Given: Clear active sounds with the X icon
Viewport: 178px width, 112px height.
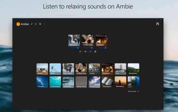Looking at the screenshot, I should click(x=90, y=51).
